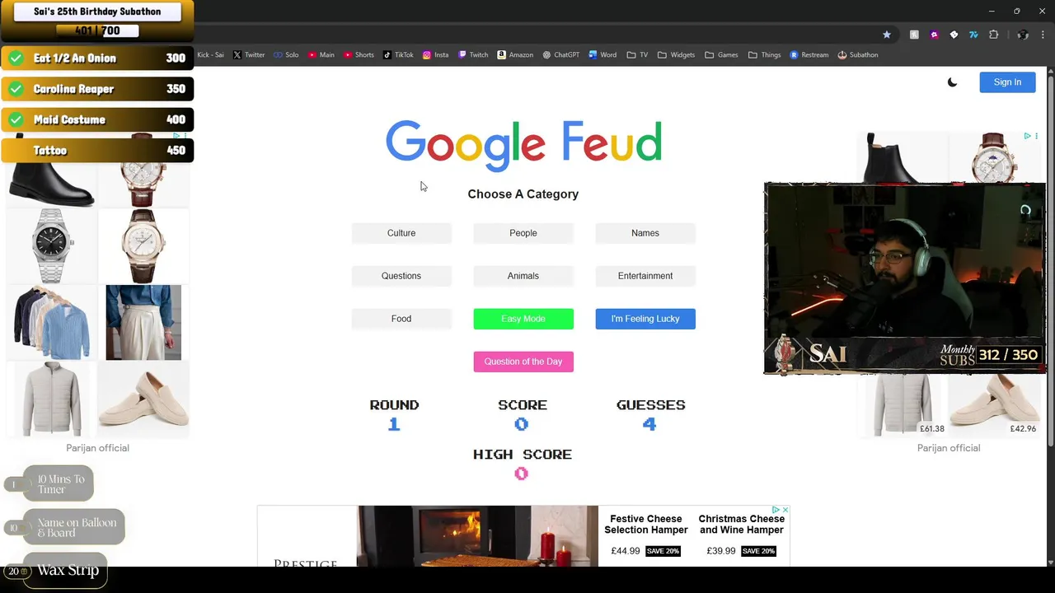Choose the Culture category
1055x593 pixels.
[x=401, y=233]
